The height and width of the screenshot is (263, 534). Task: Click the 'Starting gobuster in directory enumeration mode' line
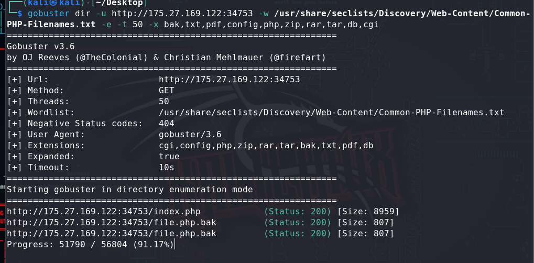click(x=129, y=190)
